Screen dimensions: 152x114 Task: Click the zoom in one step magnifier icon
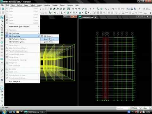[x=61, y=9]
